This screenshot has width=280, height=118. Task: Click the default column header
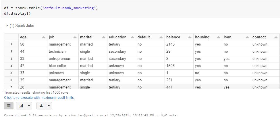pyautogui.click(x=144, y=37)
